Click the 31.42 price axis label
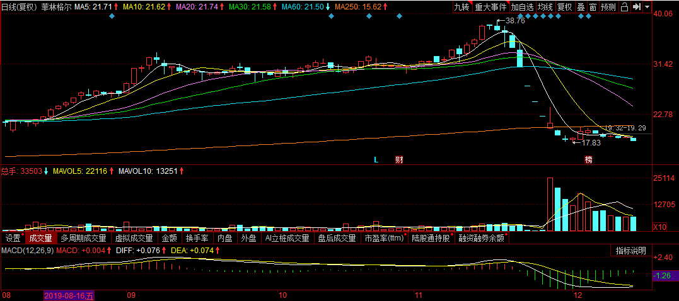Image resolution: width=679 pixels, height=301 pixels. [x=662, y=64]
